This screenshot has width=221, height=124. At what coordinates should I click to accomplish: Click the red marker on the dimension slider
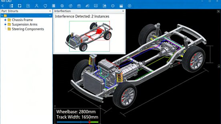[x=89, y=122]
